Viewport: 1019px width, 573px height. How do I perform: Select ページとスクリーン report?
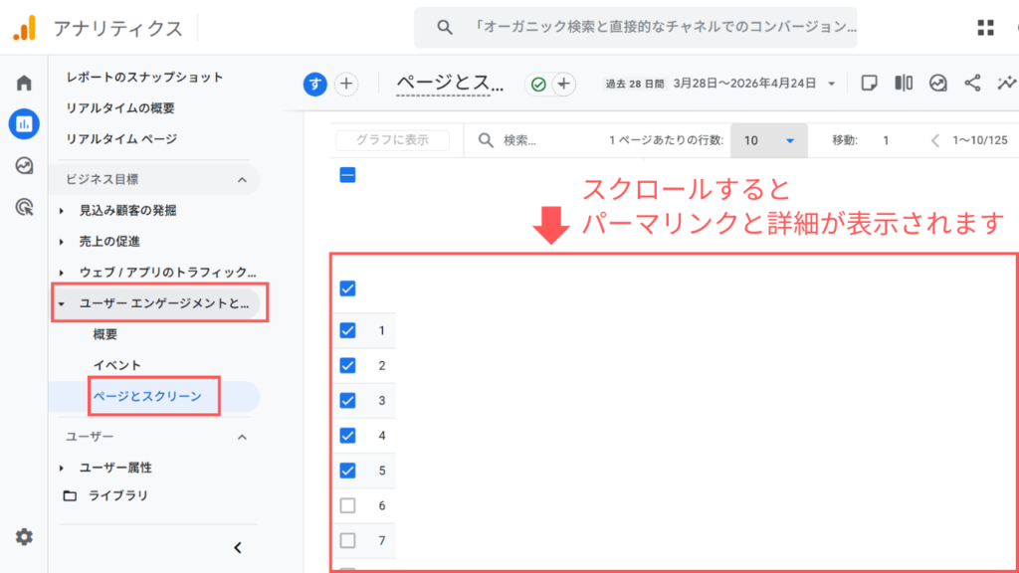pos(147,396)
